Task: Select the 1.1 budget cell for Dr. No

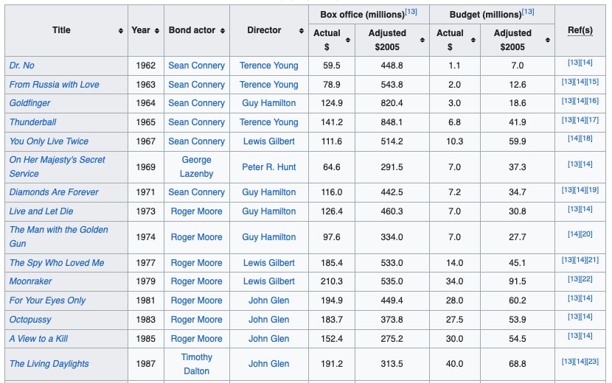Action: coord(454,66)
